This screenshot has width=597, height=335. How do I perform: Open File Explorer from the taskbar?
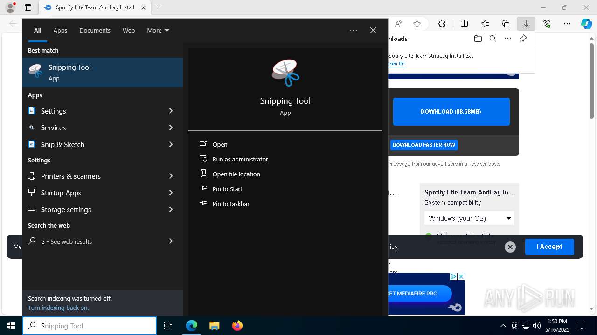[x=214, y=326]
